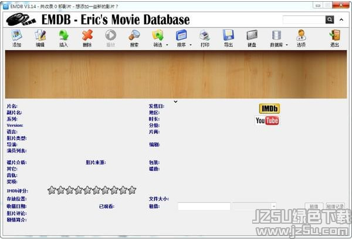Open the IMDb logo link

click(269, 109)
